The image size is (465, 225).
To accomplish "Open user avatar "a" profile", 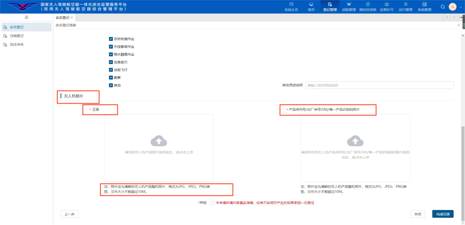I will click(453, 7).
